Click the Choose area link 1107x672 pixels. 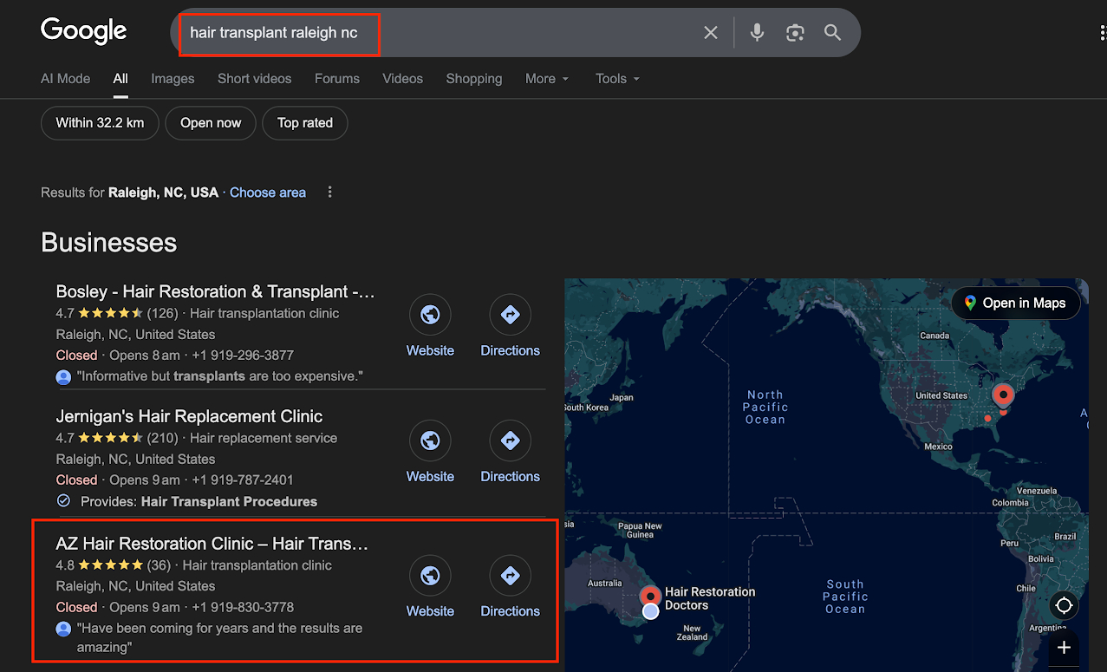(267, 192)
